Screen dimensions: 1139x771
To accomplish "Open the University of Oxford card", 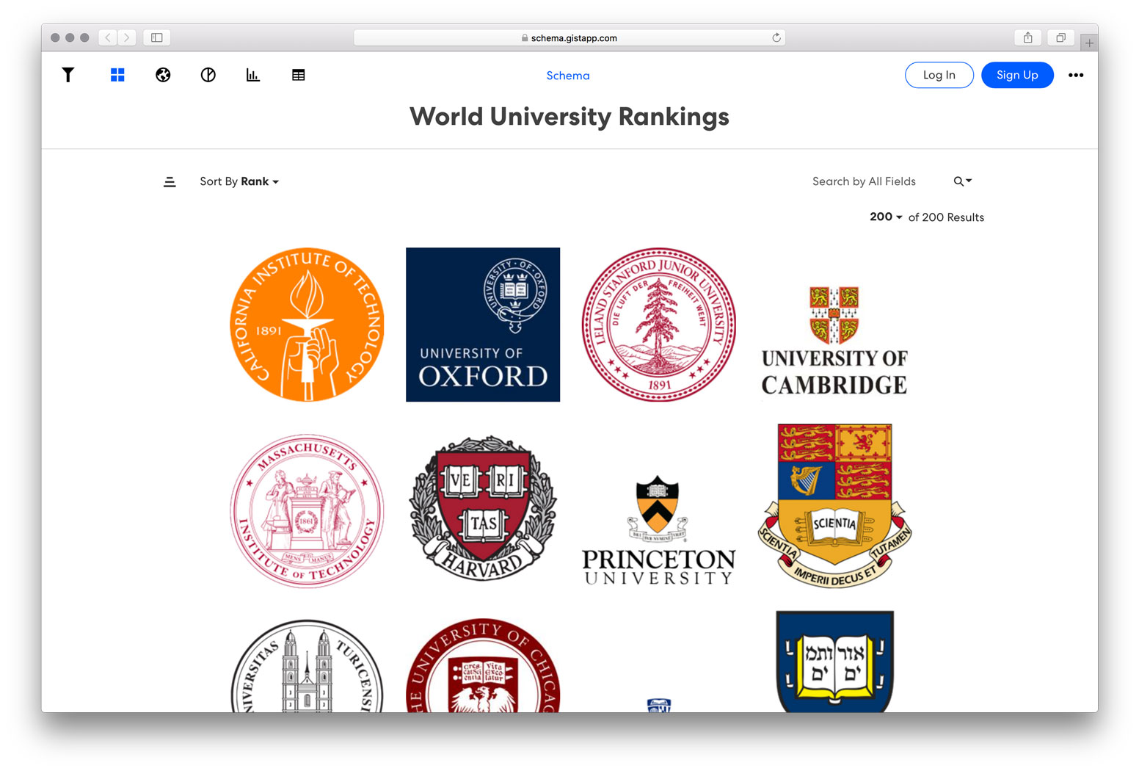I will [483, 325].
